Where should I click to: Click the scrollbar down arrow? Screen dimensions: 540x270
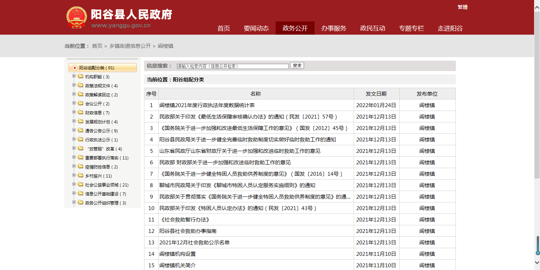click(537, 262)
